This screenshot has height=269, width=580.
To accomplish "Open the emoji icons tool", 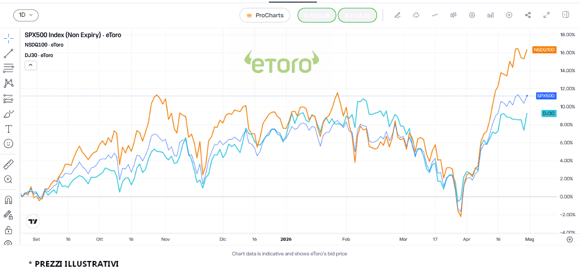I will coord(8,143).
